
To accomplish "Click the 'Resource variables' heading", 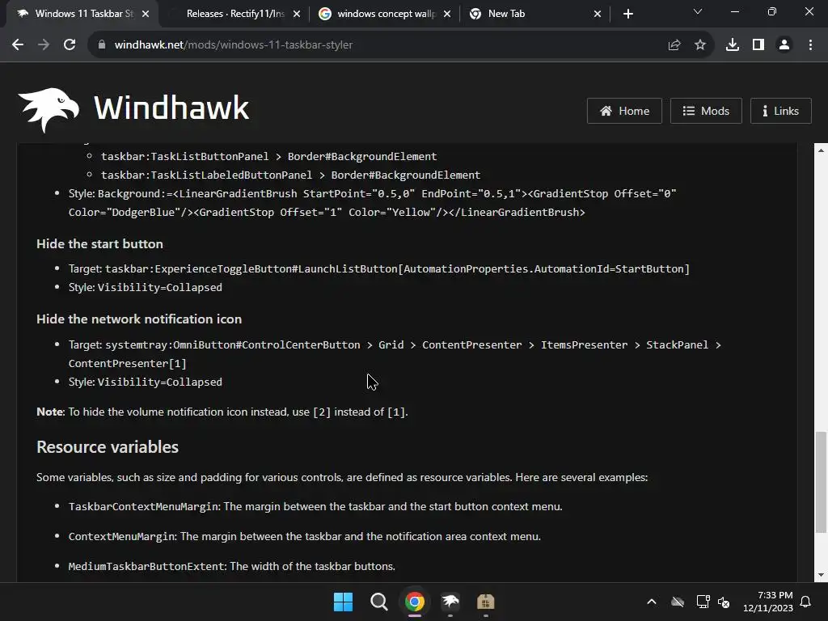I will (108, 446).
